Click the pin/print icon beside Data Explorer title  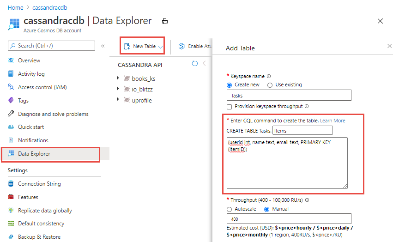tap(165, 21)
